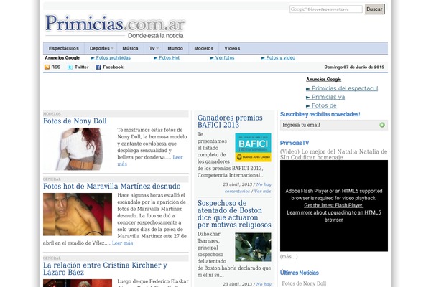Screen dimensions: 431x287
Task: Open the Primicias.com.ar logo homepage
Action: tap(115, 26)
